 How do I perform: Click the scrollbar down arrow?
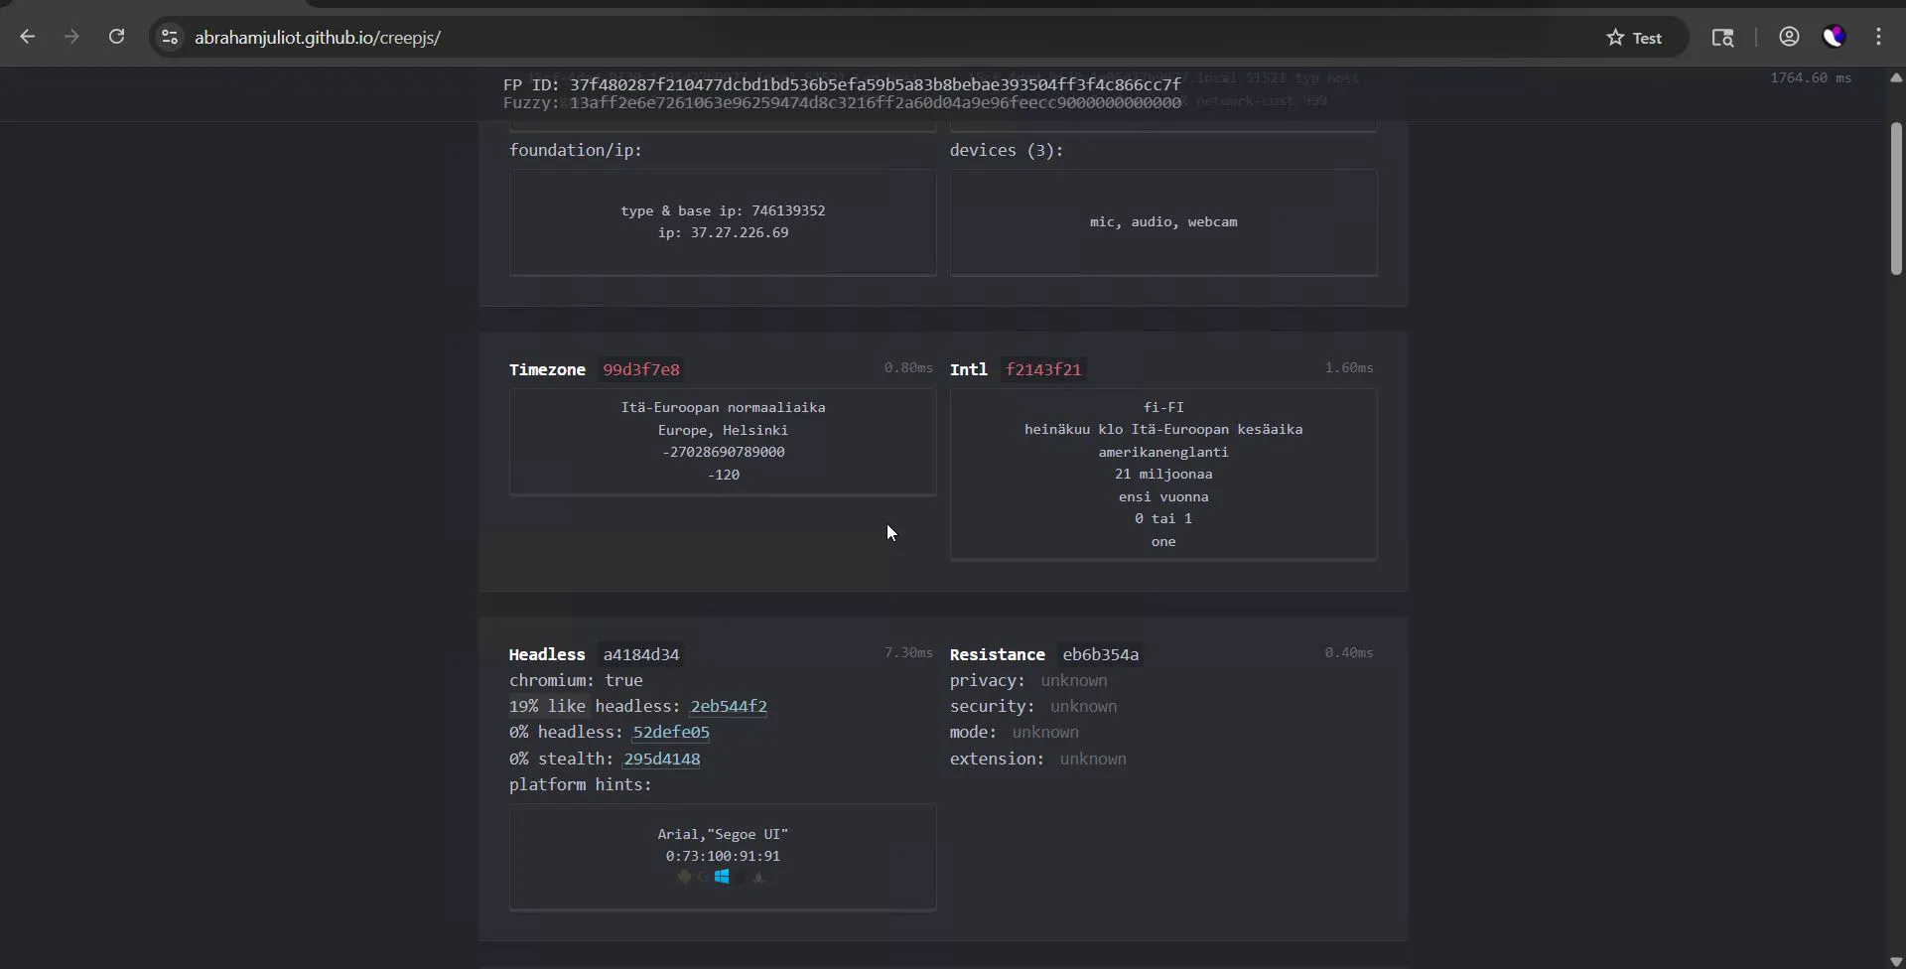tap(1896, 960)
